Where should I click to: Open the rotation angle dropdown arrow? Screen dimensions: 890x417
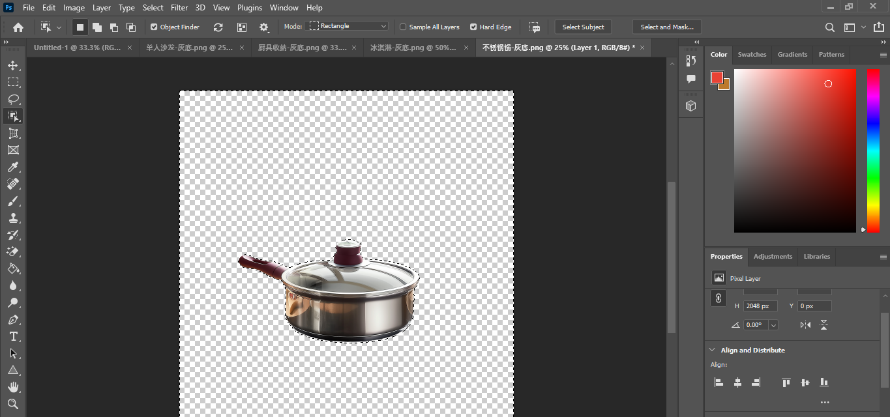773,324
